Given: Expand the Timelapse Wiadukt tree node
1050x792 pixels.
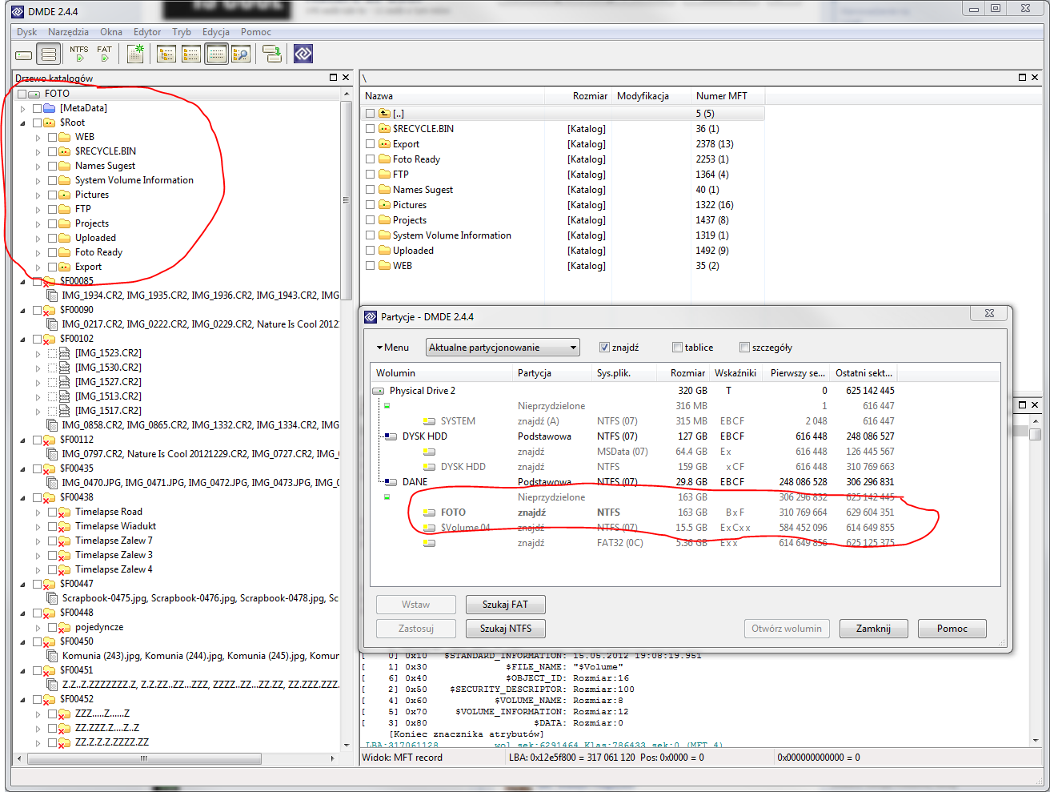Looking at the screenshot, I should coord(38,527).
